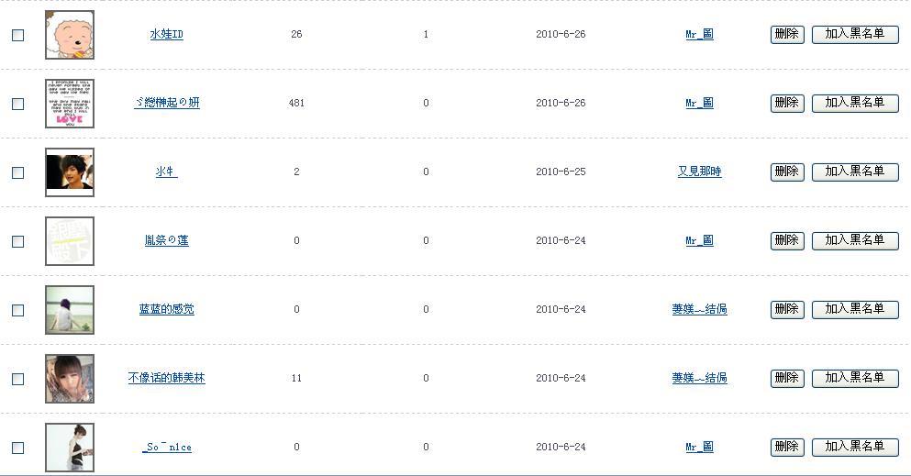Click the _So¯nice username link
This screenshot has height=476, width=911.
(167, 448)
